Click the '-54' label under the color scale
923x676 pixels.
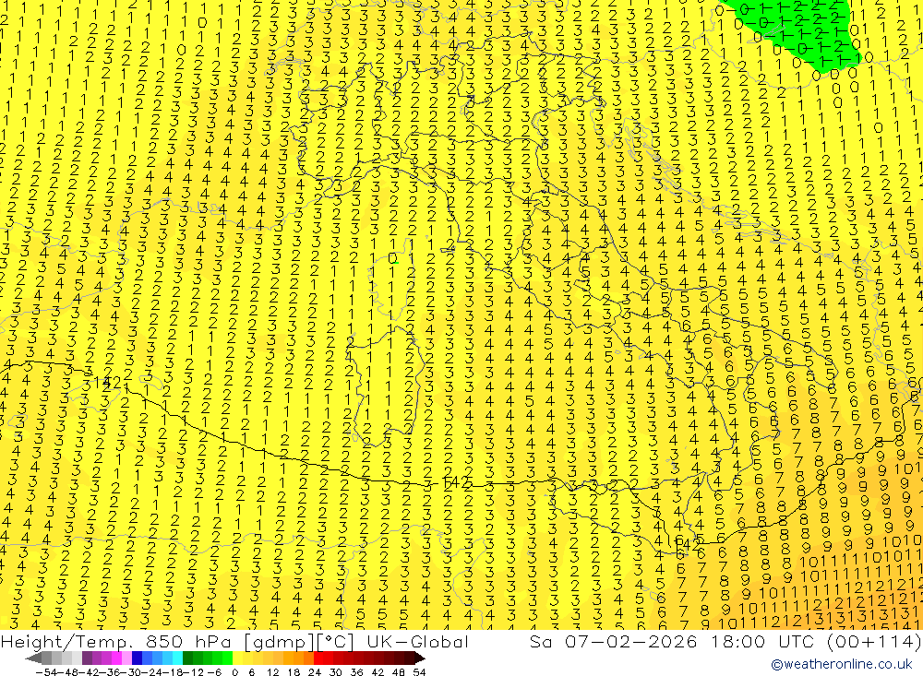point(45,672)
